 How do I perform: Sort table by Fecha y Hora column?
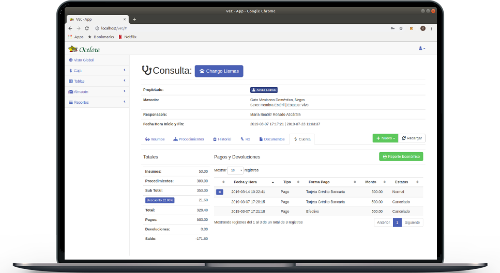tap(246, 182)
